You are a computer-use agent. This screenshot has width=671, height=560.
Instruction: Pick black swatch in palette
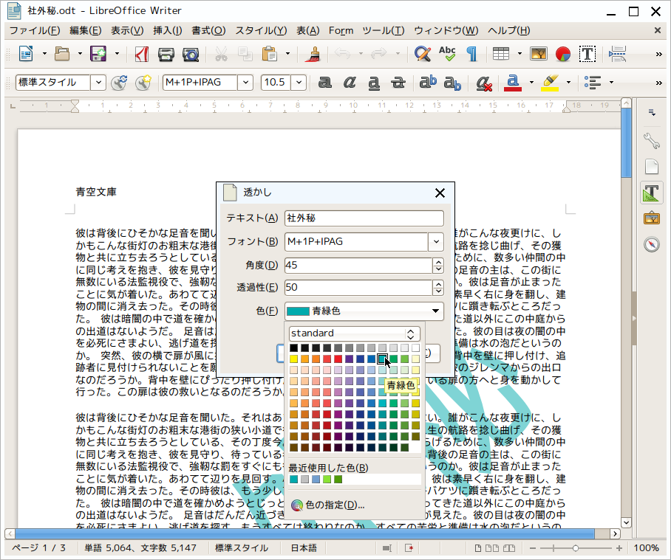coord(293,348)
